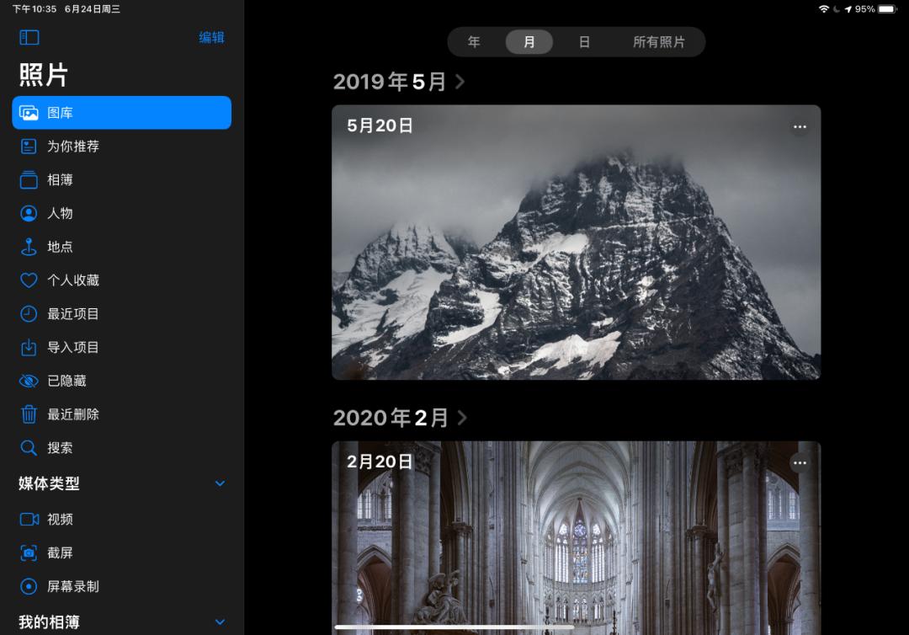This screenshot has height=635, width=909.
Task: Collapse the 我的相簿 section chevron
Action: [x=221, y=622]
